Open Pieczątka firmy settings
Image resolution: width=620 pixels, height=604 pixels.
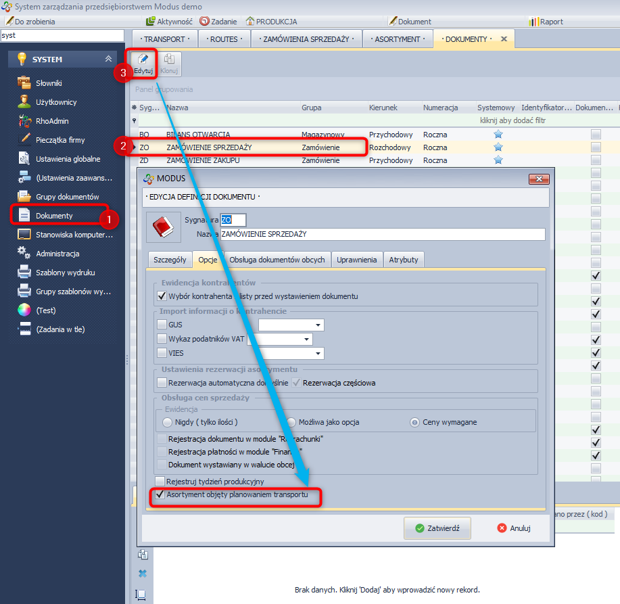click(60, 140)
